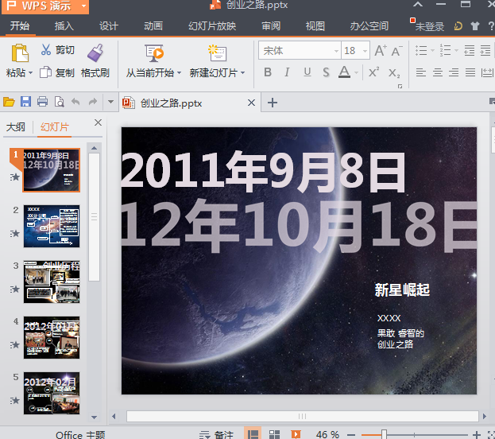Click the Copy button
The width and height of the screenshot is (495, 439).
(x=57, y=72)
